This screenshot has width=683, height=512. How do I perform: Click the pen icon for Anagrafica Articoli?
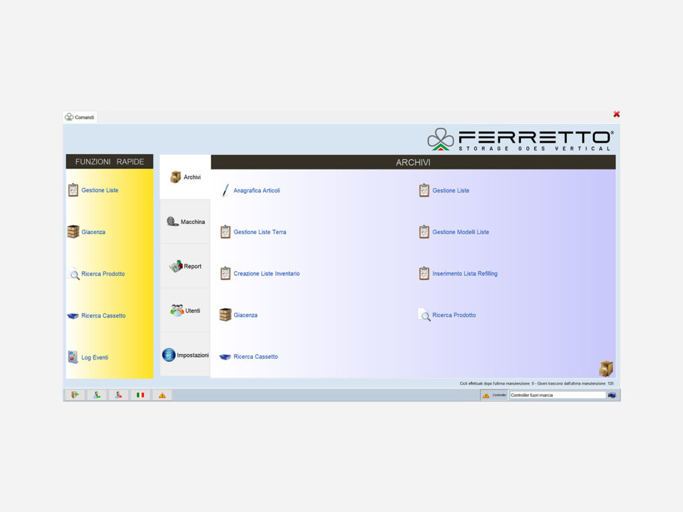[x=225, y=190]
